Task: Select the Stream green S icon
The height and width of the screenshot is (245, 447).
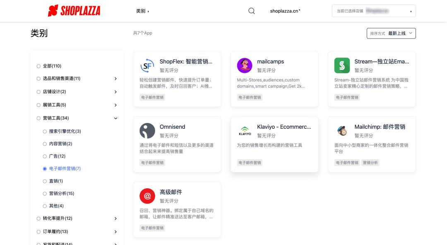Action: tap(342, 65)
